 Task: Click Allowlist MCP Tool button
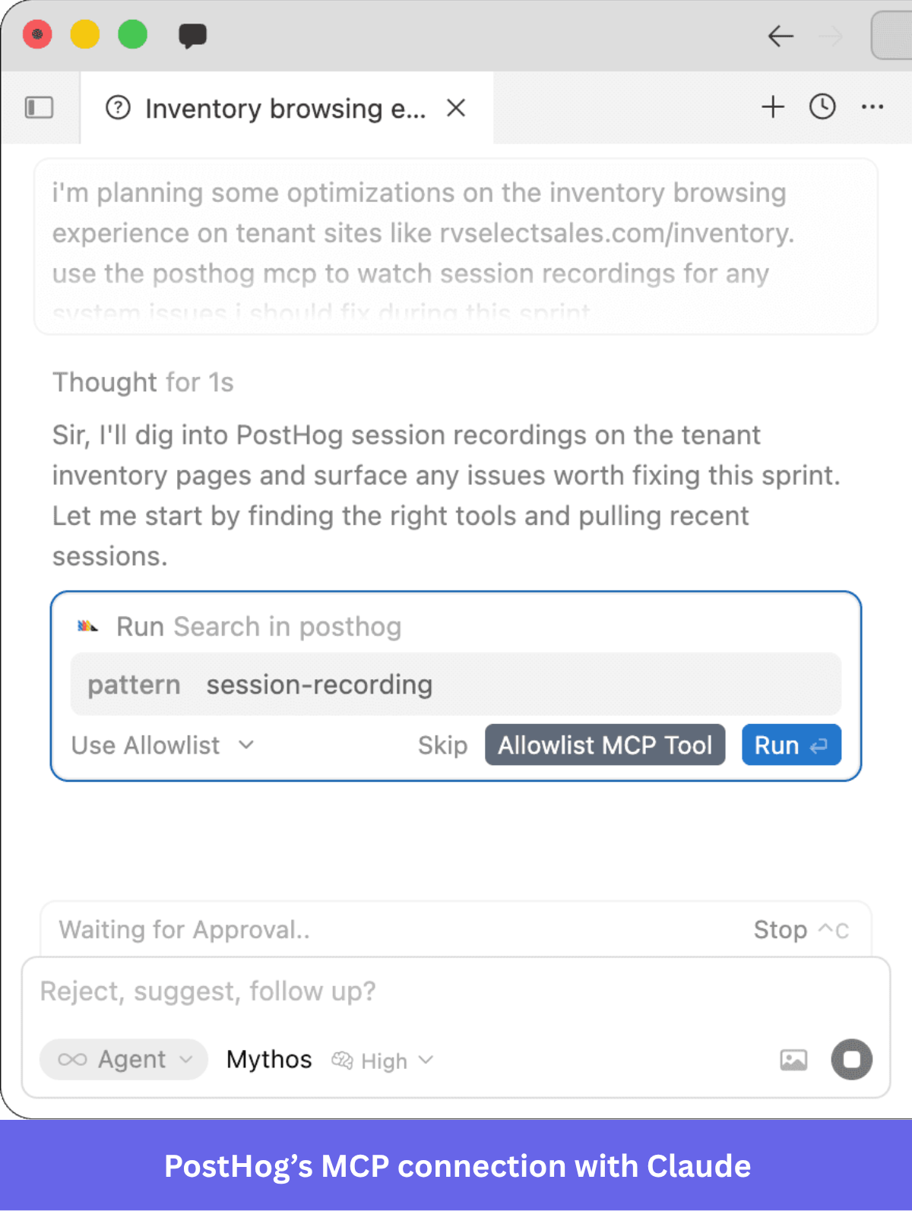coord(605,745)
